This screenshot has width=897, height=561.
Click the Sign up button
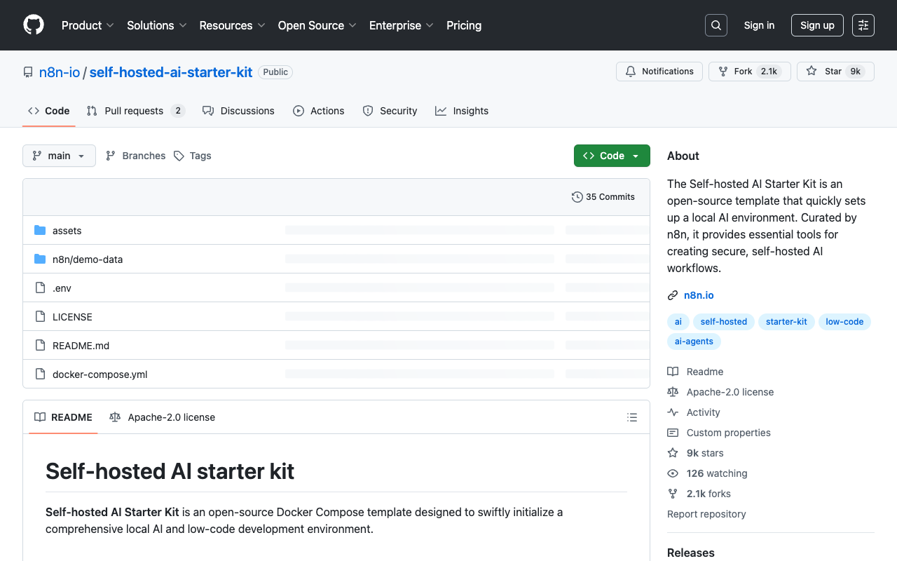(817, 25)
